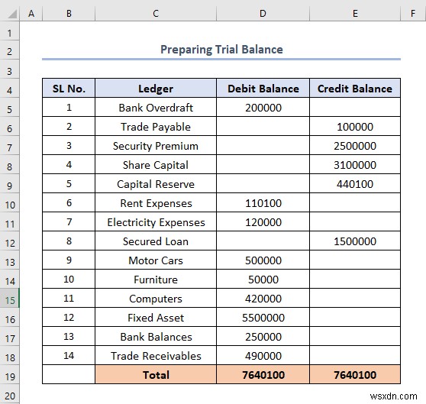Select column D header
Image resolution: width=426 pixels, height=404 pixels.
point(263,13)
